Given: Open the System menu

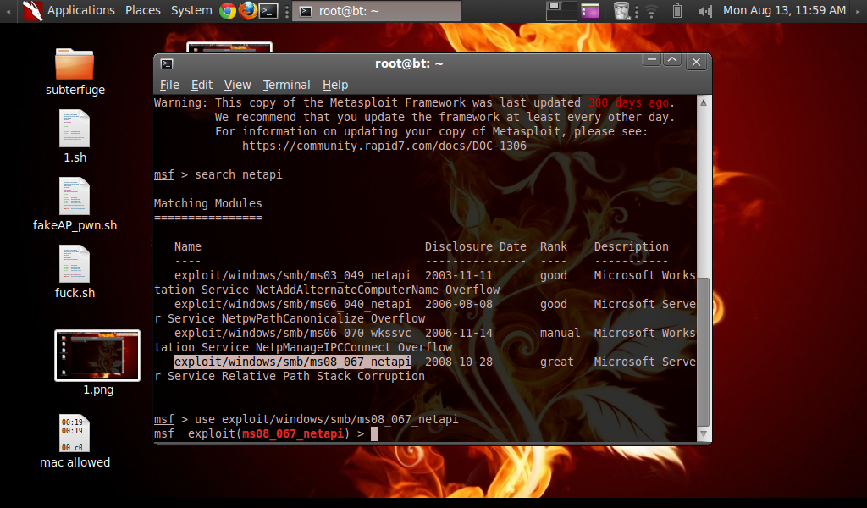Looking at the screenshot, I should coord(191,10).
